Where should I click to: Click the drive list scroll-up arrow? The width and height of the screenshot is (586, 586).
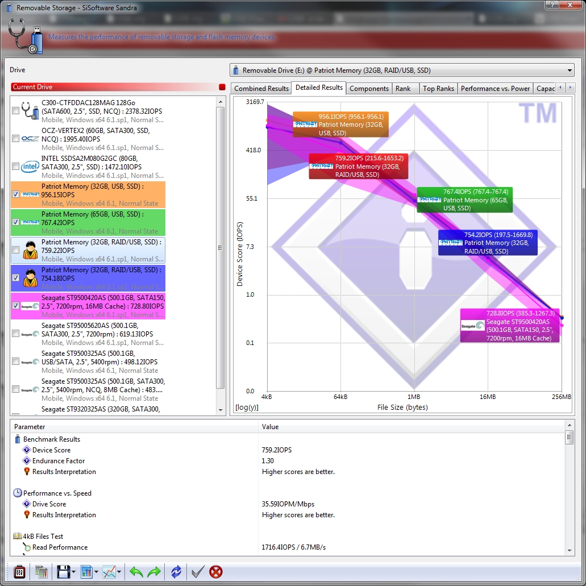[221, 102]
